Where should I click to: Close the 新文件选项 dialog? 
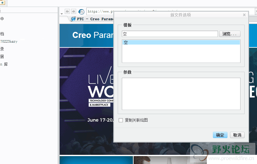[244, 15]
